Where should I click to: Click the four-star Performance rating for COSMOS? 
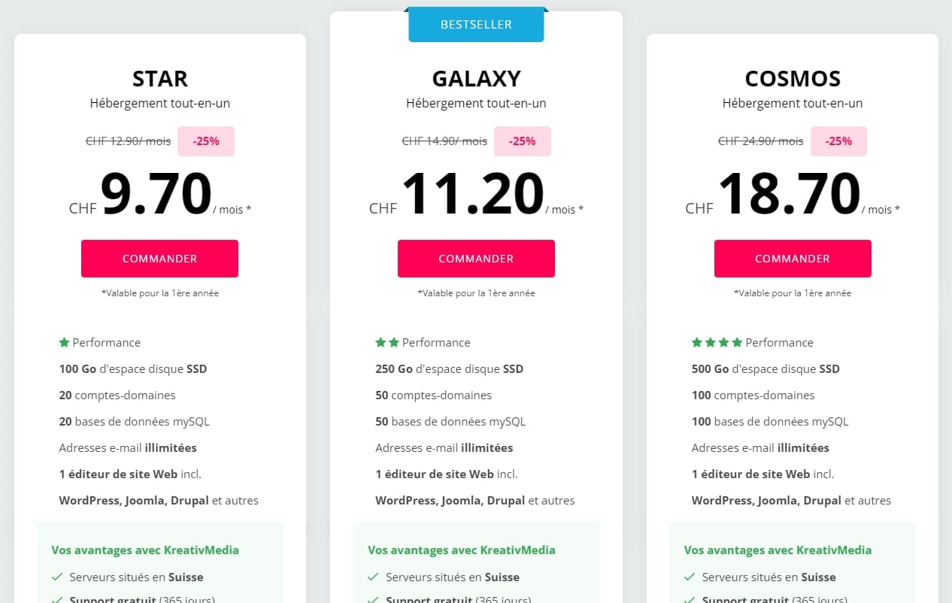click(717, 342)
